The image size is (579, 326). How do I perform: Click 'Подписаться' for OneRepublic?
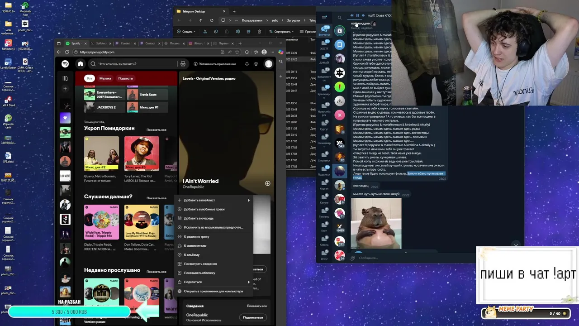tap(253, 317)
